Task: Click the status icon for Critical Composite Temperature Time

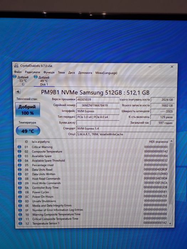Action: (x=20, y=219)
